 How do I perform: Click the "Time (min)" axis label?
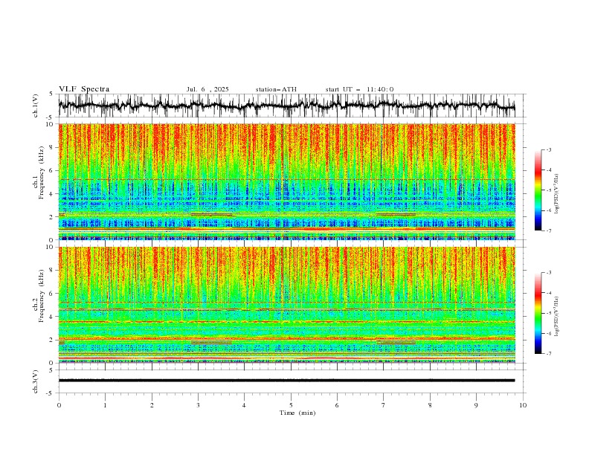297,413
